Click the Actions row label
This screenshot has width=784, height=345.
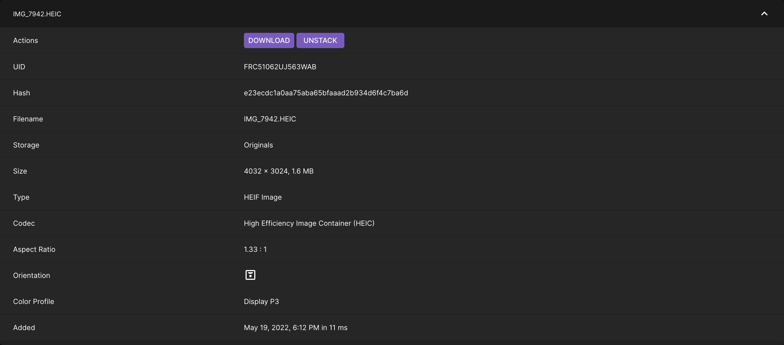(26, 40)
